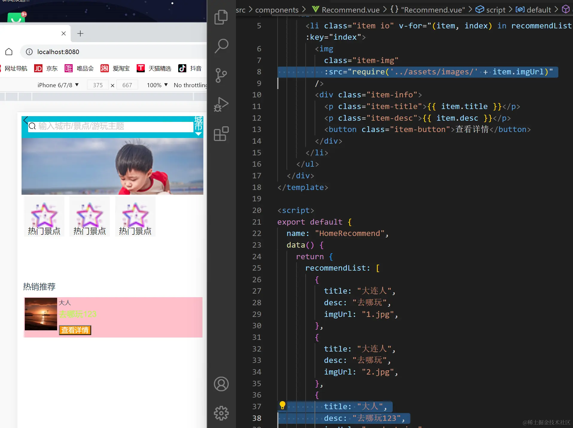Open the iPhone 6/7/8 device dropdown

[x=58, y=85]
